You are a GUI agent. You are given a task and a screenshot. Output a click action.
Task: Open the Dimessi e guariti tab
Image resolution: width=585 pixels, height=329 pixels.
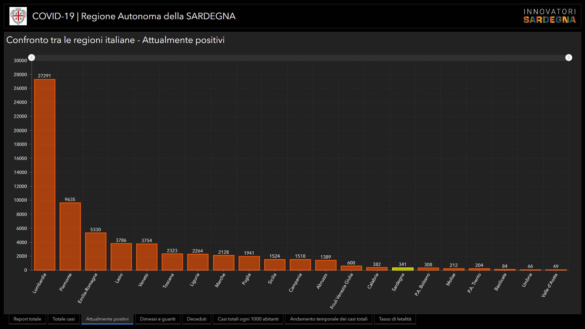[158, 319]
